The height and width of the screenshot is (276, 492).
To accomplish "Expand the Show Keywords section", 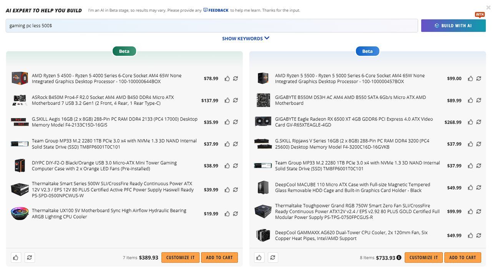I will pyautogui.click(x=246, y=38).
